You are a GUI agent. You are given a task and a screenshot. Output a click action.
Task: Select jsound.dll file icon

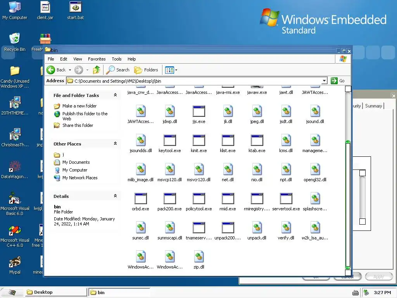click(x=315, y=111)
